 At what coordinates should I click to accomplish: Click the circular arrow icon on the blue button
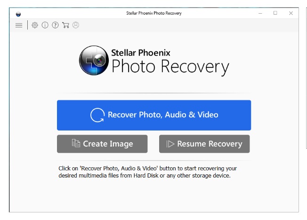click(97, 115)
